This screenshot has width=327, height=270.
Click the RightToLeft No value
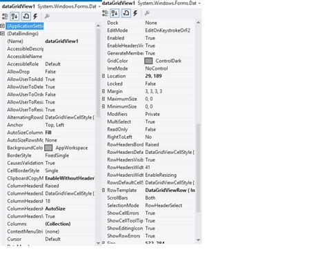(x=148, y=137)
